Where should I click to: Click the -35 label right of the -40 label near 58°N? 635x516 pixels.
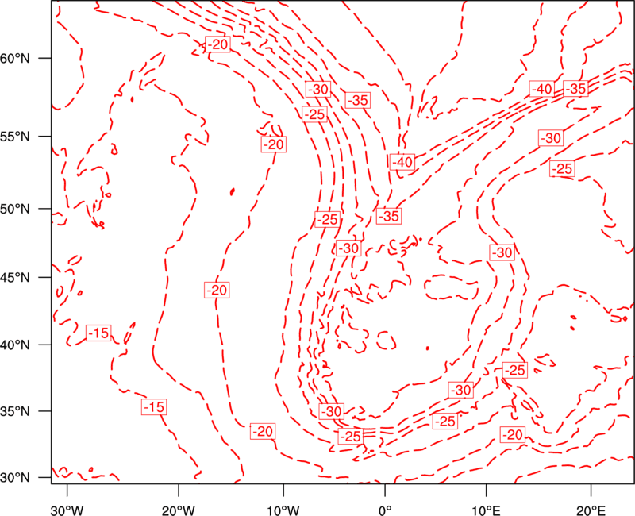tap(576, 88)
